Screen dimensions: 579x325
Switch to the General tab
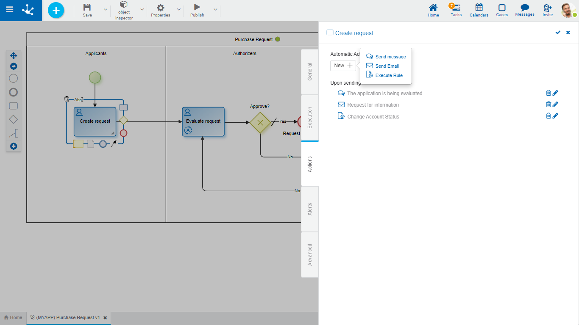coord(310,72)
